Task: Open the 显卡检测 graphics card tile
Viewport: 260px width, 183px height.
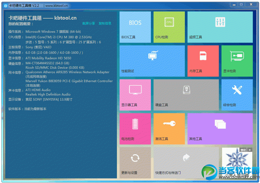Action: tap(237, 61)
